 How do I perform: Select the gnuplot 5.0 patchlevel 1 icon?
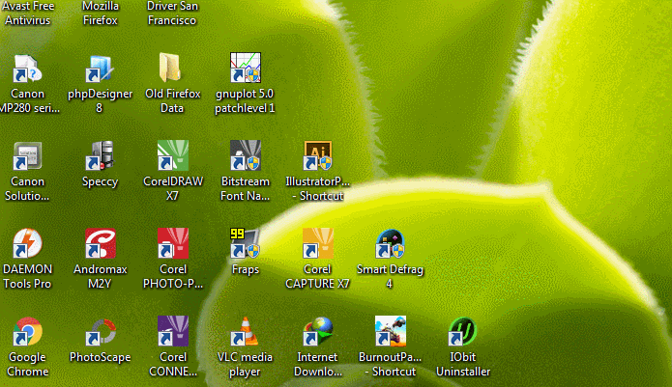tap(246, 68)
